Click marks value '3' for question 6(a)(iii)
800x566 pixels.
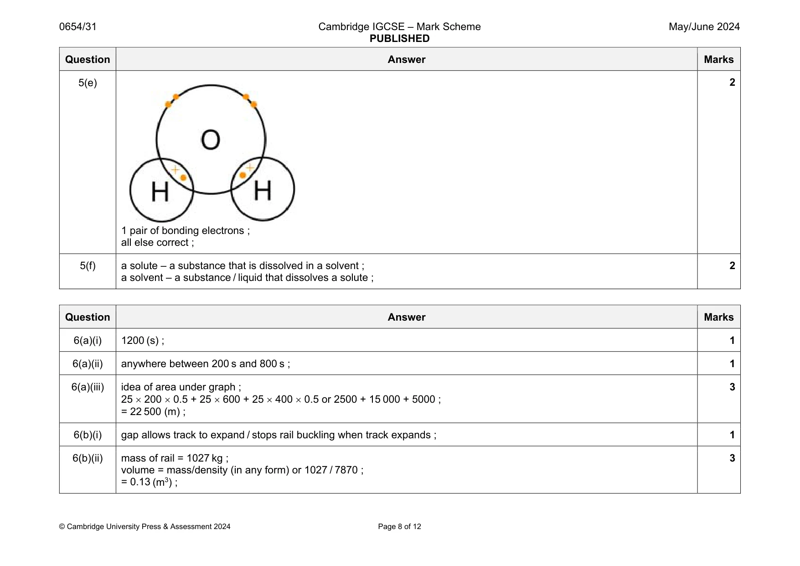732,387
